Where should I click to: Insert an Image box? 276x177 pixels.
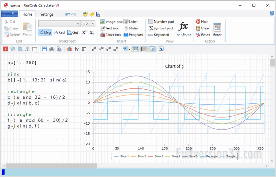point(111,22)
